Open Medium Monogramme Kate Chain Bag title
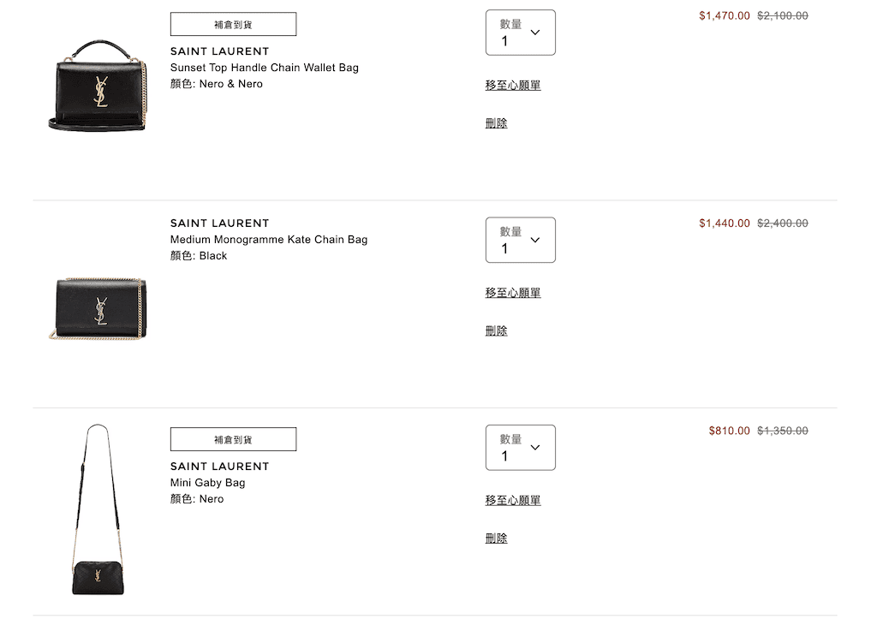Image resolution: width=877 pixels, height=619 pixels. tap(269, 240)
